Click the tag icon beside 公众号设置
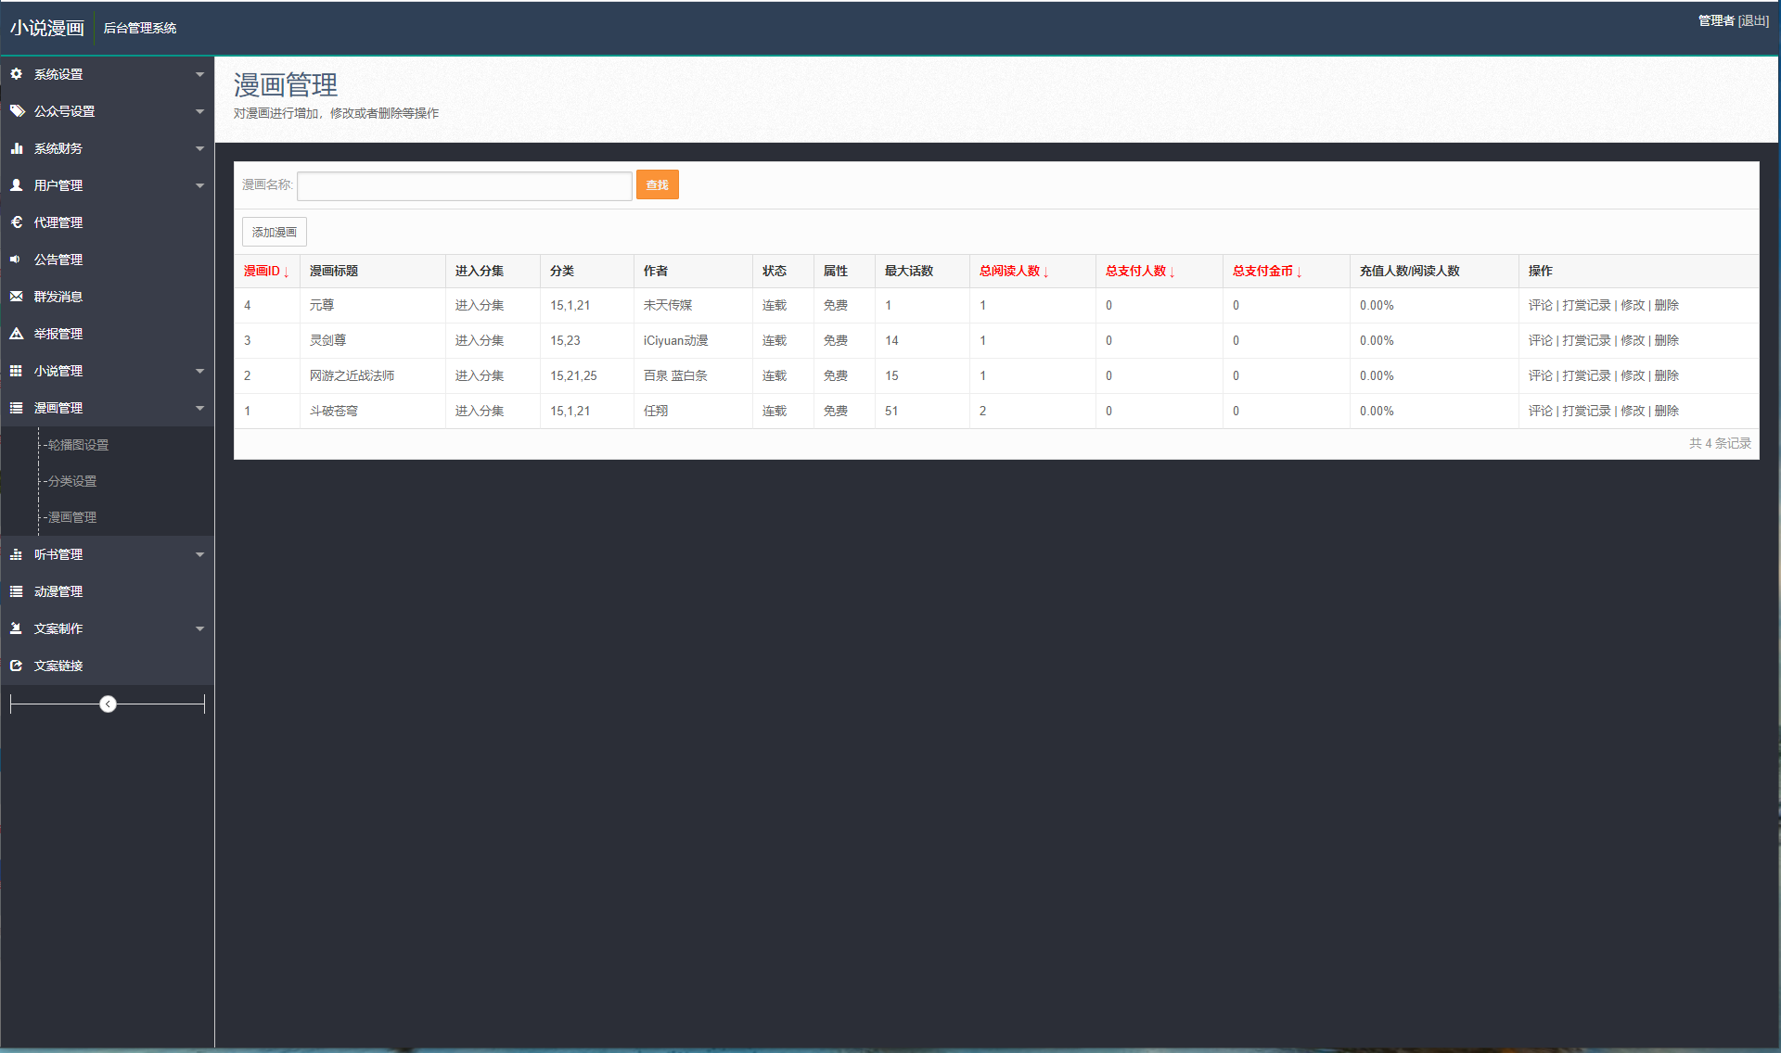 (x=17, y=111)
